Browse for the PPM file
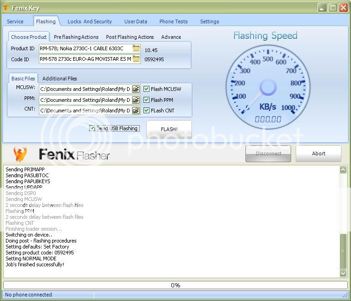 click(x=136, y=100)
